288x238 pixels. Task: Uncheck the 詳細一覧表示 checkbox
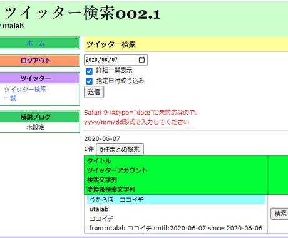pos(89,71)
